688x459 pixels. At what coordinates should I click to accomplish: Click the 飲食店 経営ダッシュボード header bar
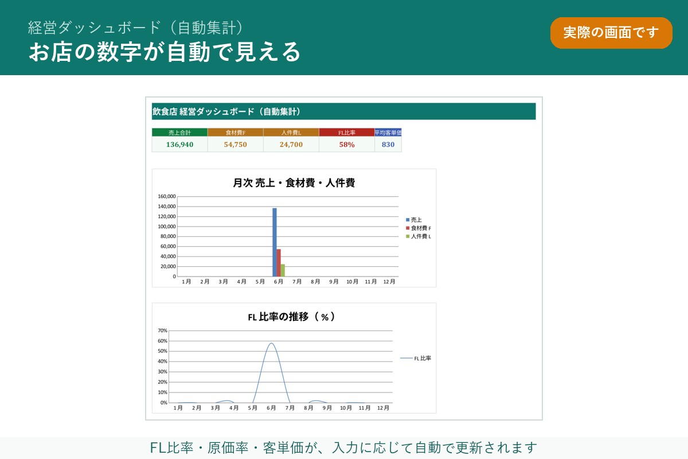(x=344, y=111)
